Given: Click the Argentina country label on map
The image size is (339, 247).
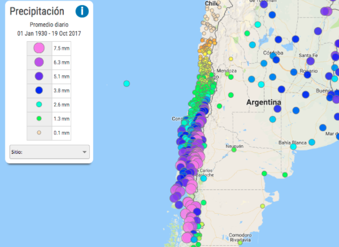Looking at the screenshot, I should coord(263,102).
